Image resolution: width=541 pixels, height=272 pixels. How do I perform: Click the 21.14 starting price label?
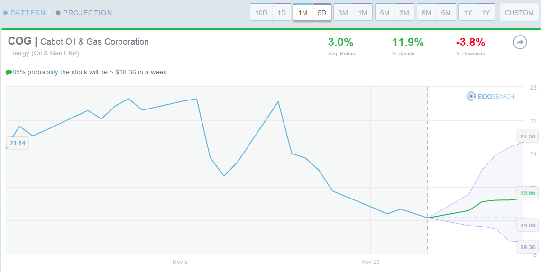coord(18,143)
